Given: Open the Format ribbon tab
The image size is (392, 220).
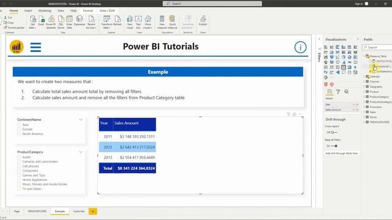Looking at the screenshot, I should 88,11.
